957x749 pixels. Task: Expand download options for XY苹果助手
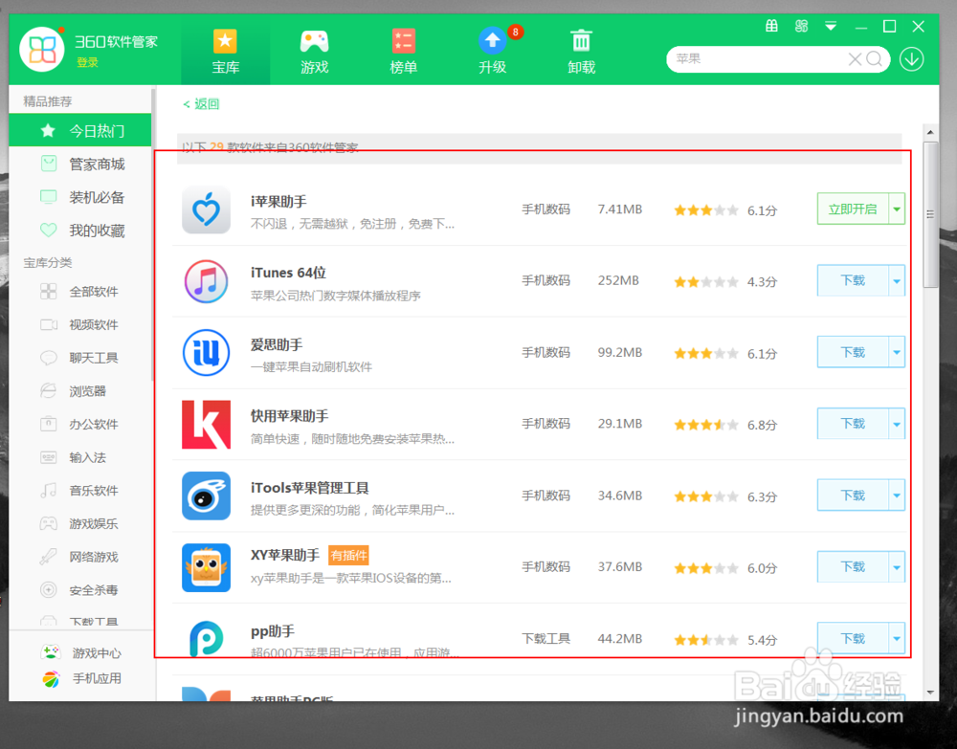(897, 566)
